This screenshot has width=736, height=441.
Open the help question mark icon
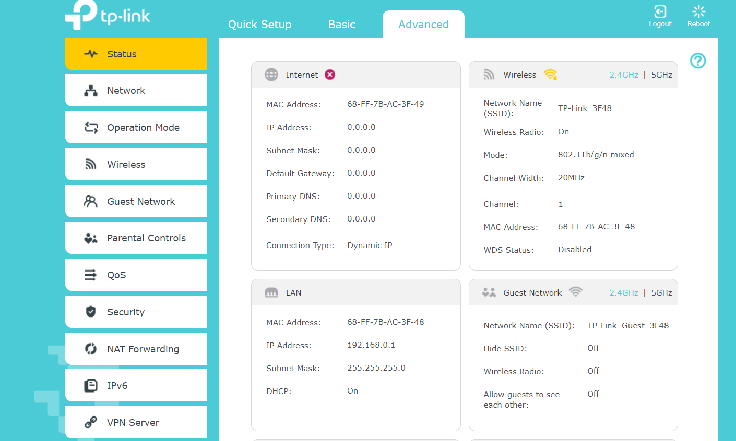pyautogui.click(x=698, y=61)
